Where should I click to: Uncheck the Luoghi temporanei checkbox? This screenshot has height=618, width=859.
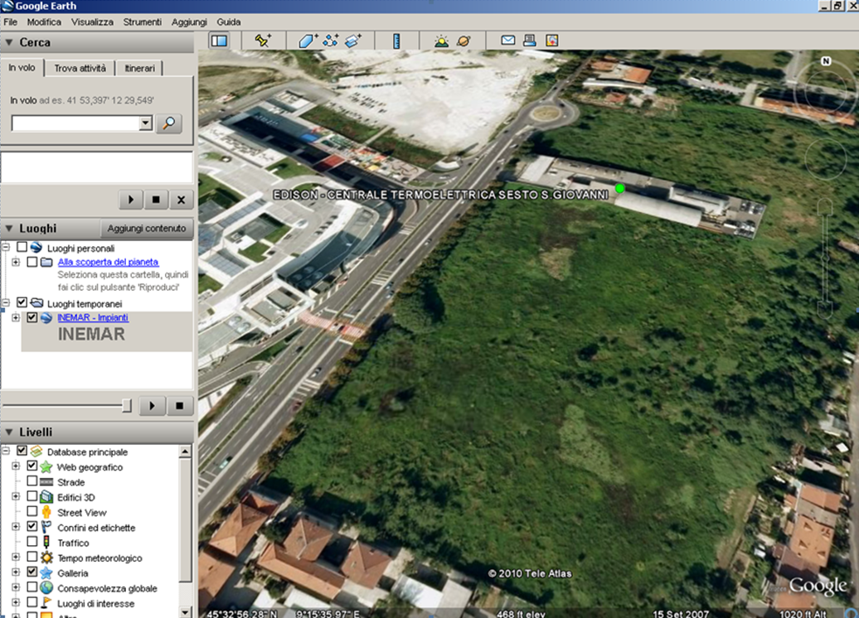[x=22, y=302]
